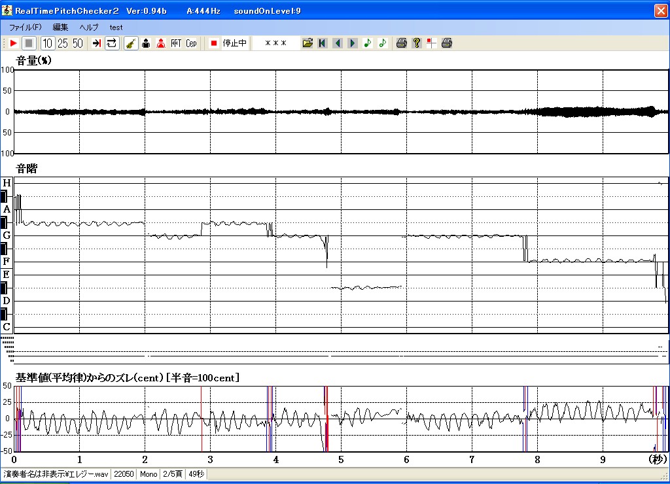Click the 音階 graph title
The width and height of the screenshot is (670, 484).
(x=26, y=169)
